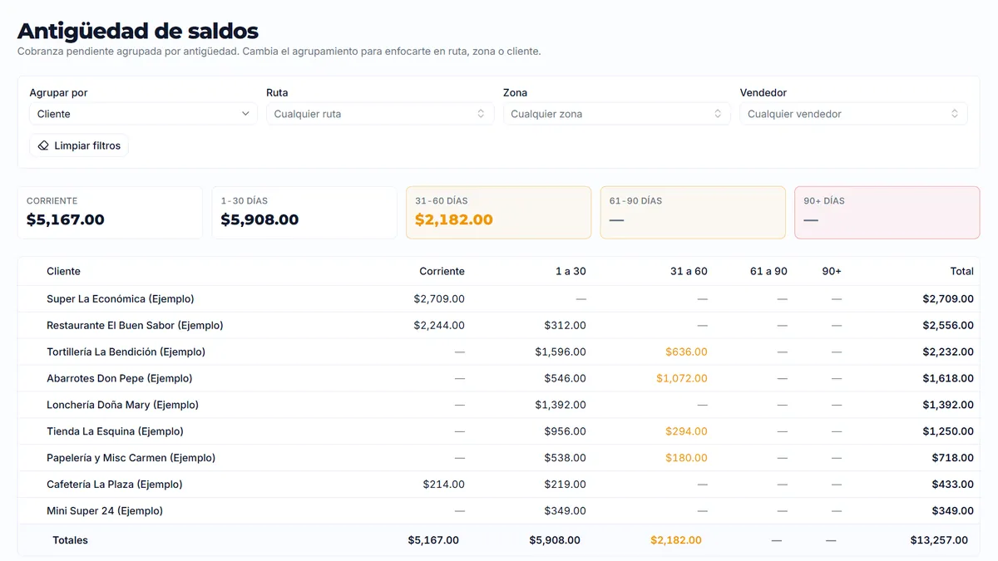Click the orange $294.00 amount
Screen dimensions: 998x561
[x=686, y=432]
